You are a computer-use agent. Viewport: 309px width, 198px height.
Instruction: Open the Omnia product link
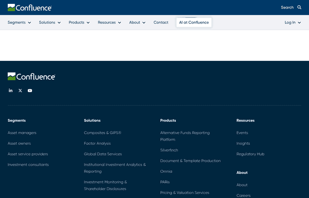pos(166,171)
